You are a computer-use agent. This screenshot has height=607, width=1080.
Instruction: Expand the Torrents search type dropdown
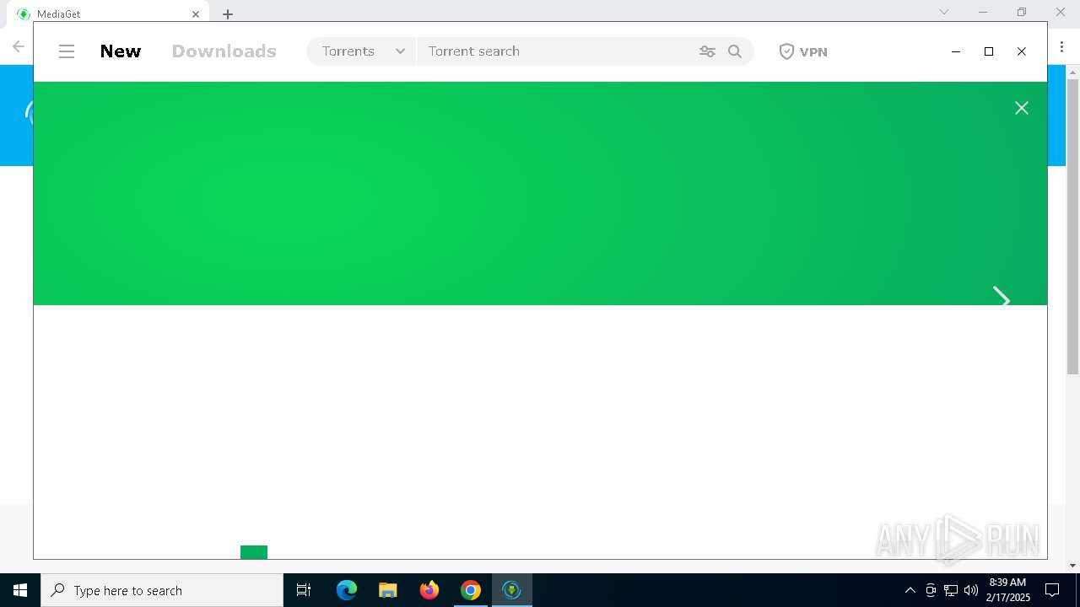[363, 51]
